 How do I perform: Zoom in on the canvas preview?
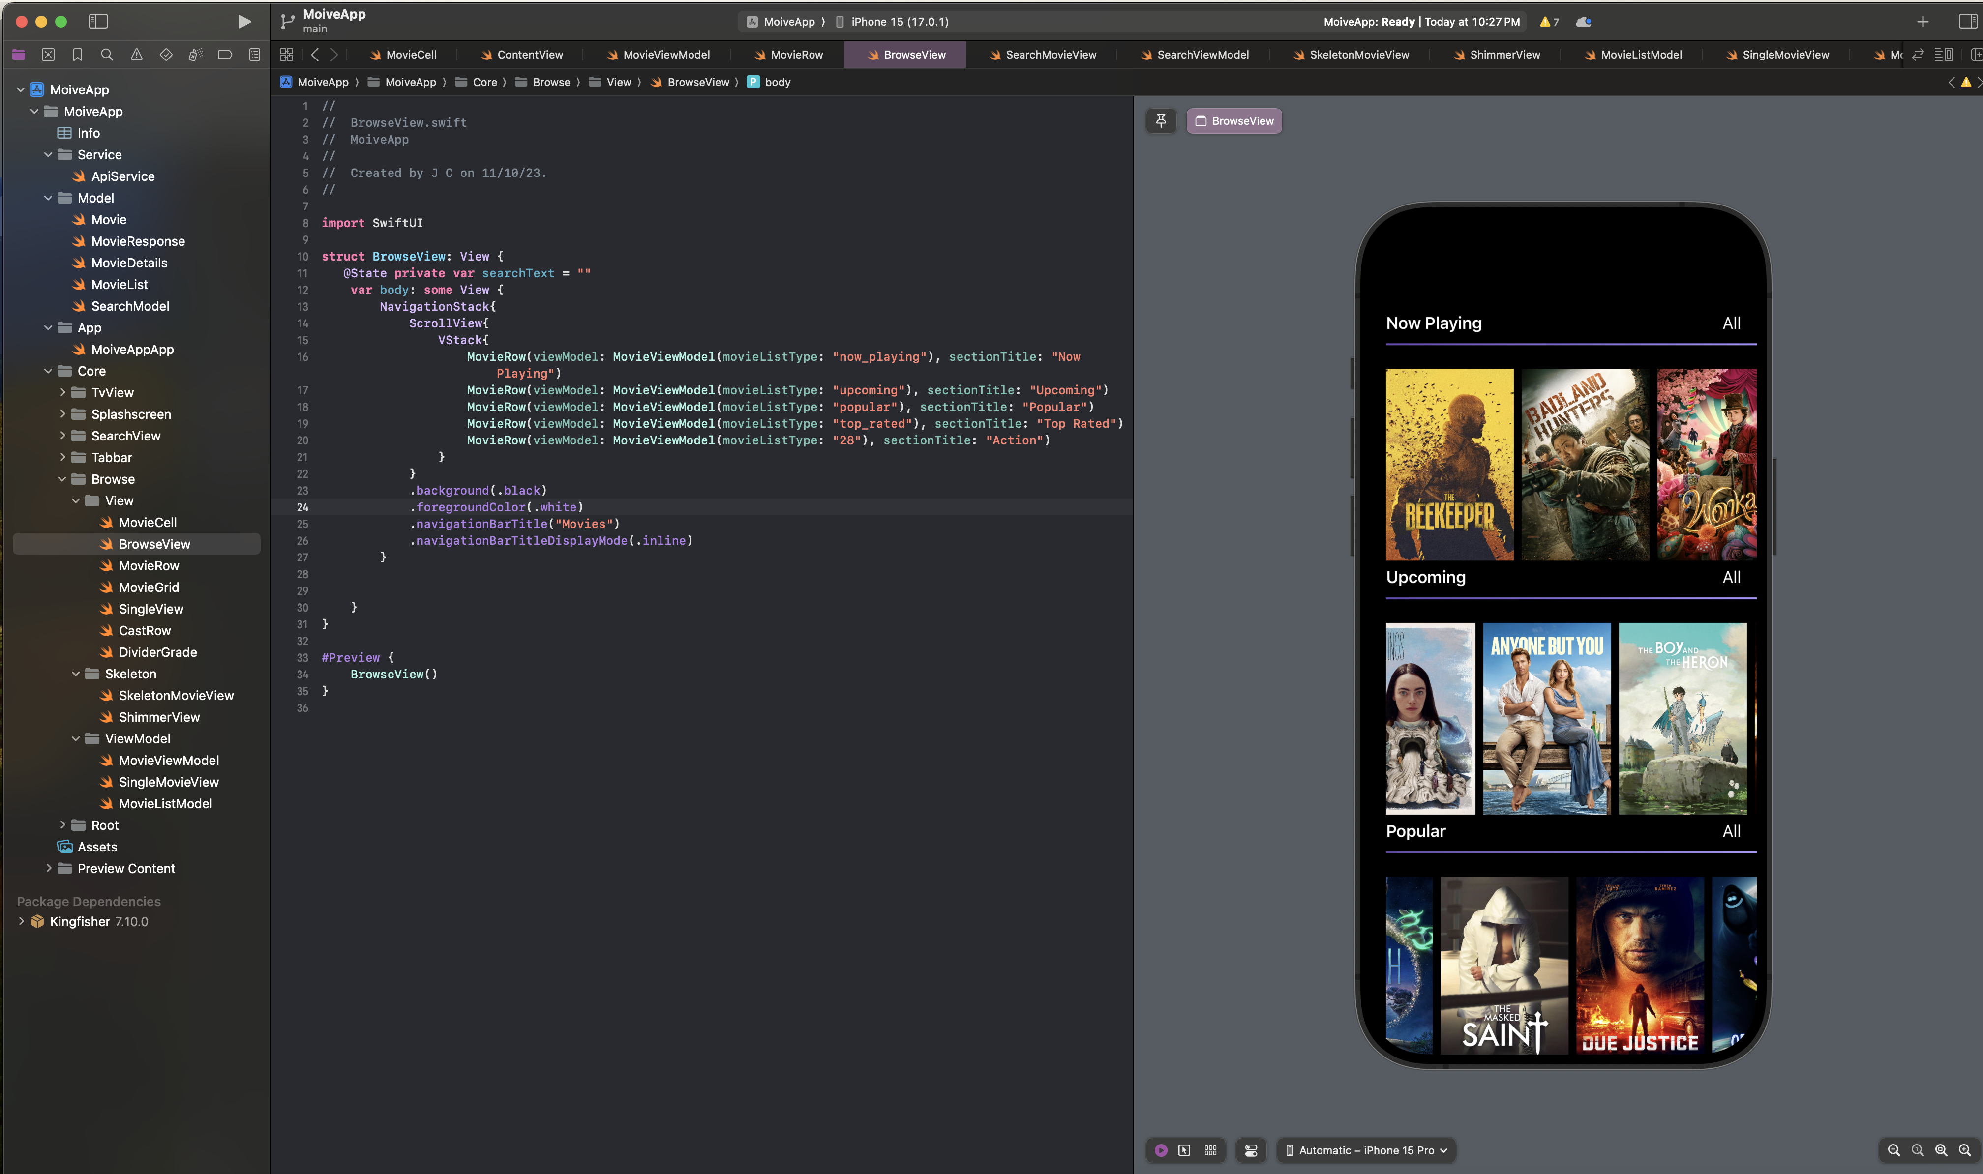tap(1964, 1150)
